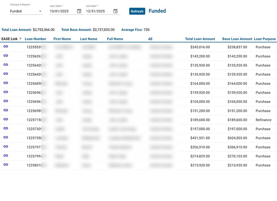277x201 pixels.
Task: Open EASE link for the $104,000.00 loan
Action: [6, 101]
